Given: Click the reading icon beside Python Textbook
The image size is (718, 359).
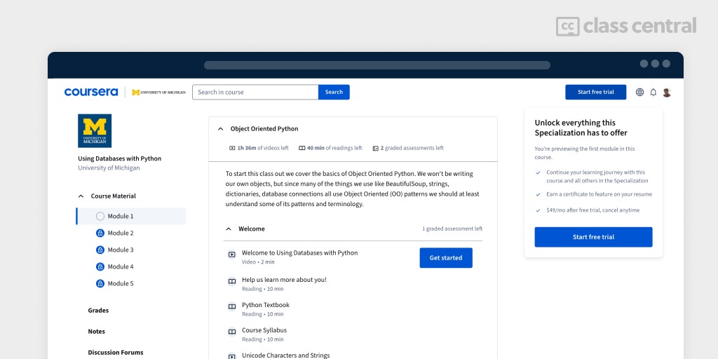Looking at the screenshot, I should click(x=231, y=306).
